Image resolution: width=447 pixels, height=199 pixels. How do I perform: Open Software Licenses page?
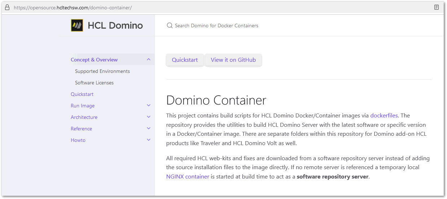click(94, 83)
